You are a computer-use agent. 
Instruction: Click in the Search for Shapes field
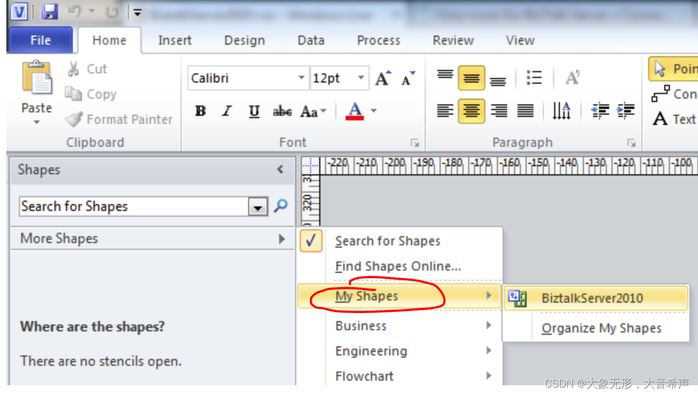pos(133,206)
